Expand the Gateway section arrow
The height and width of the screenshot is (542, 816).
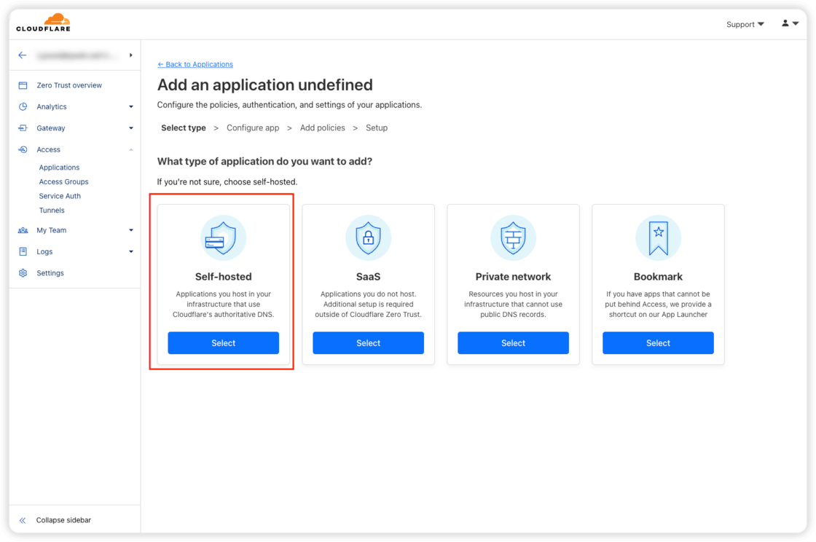coord(131,128)
